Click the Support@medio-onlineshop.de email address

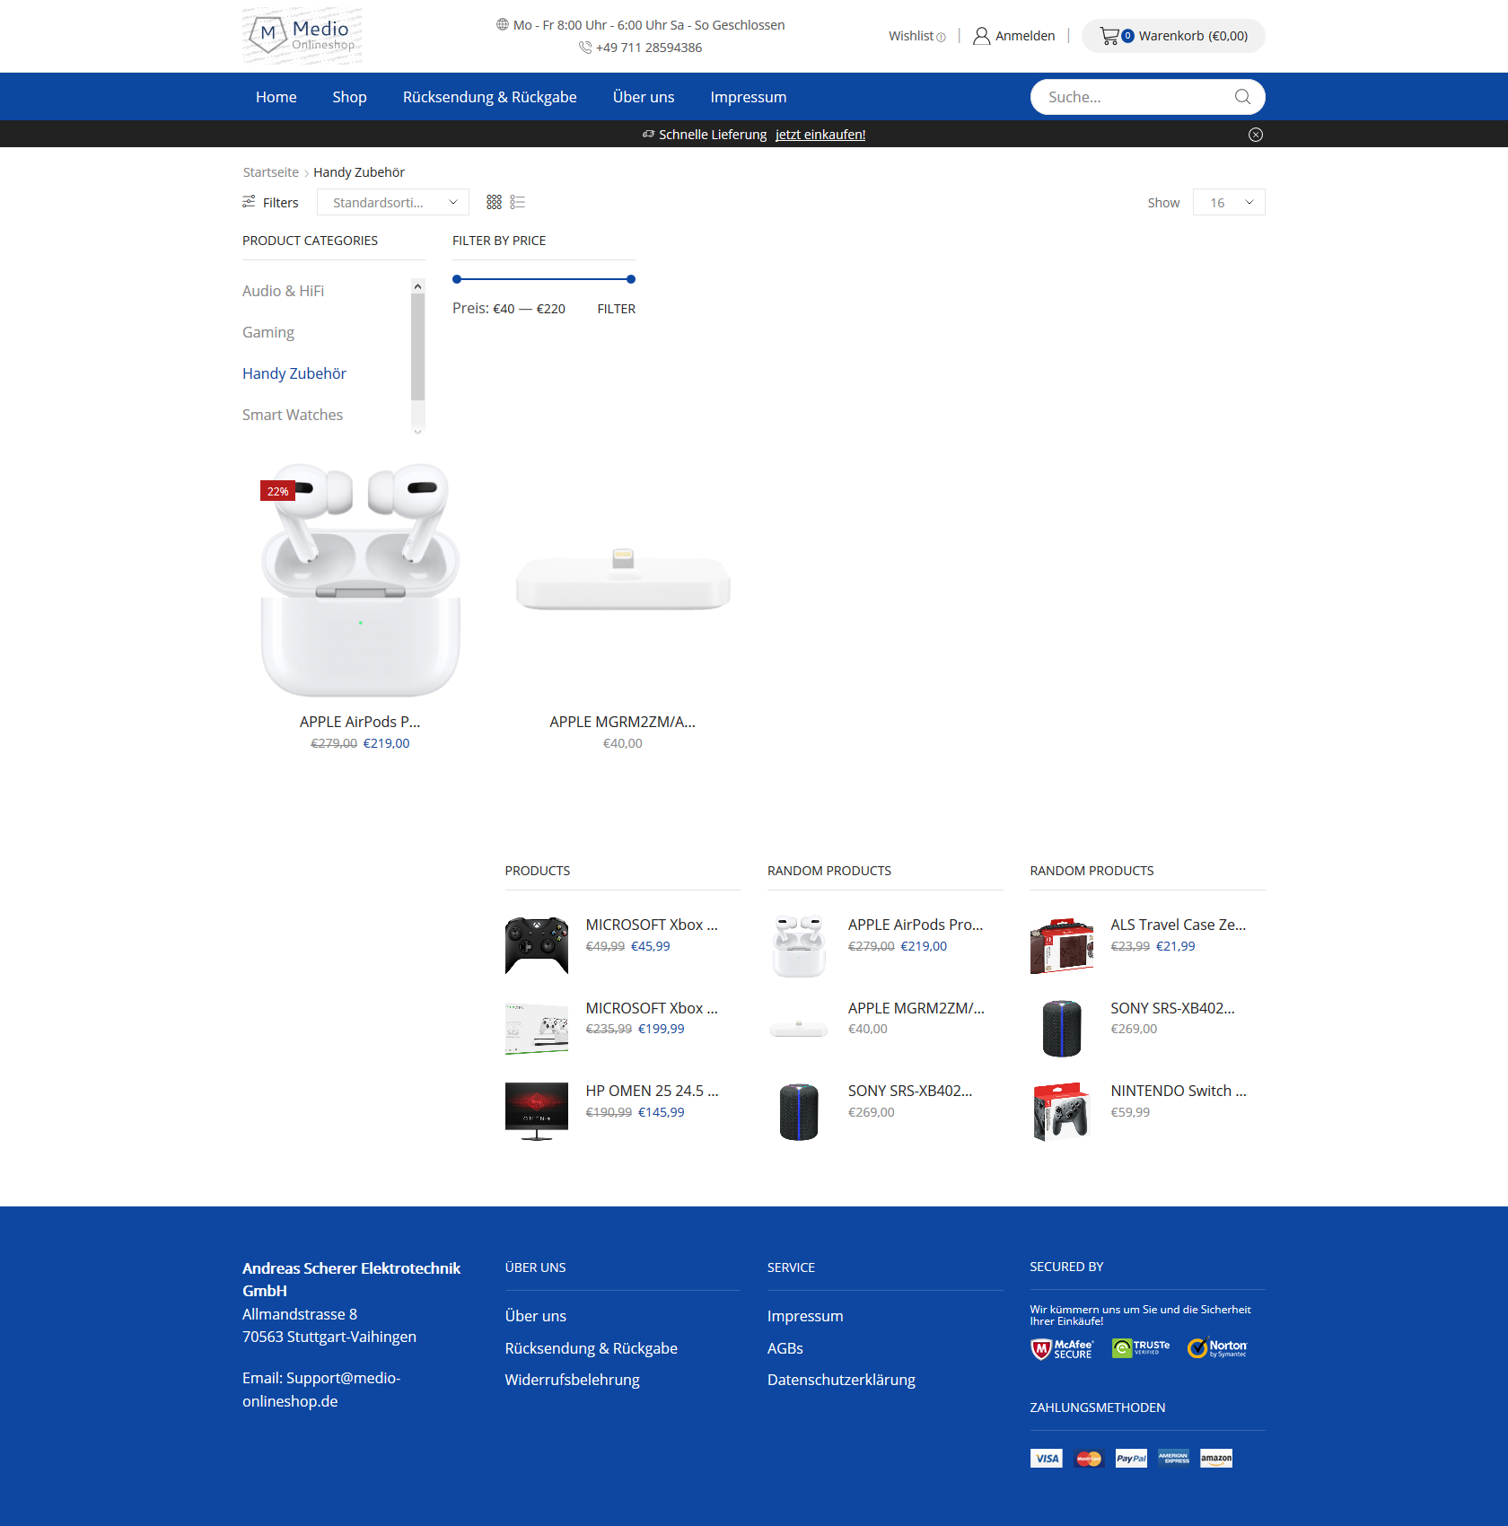point(321,1390)
